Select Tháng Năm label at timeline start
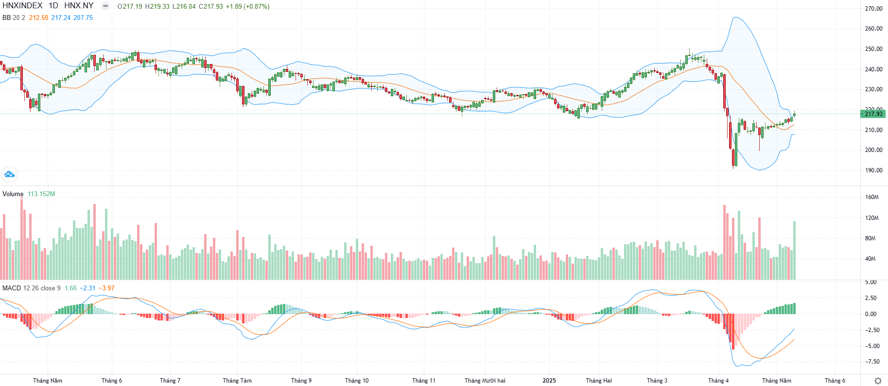Image resolution: width=888 pixels, height=386 pixels. click(x=48, y=381)
